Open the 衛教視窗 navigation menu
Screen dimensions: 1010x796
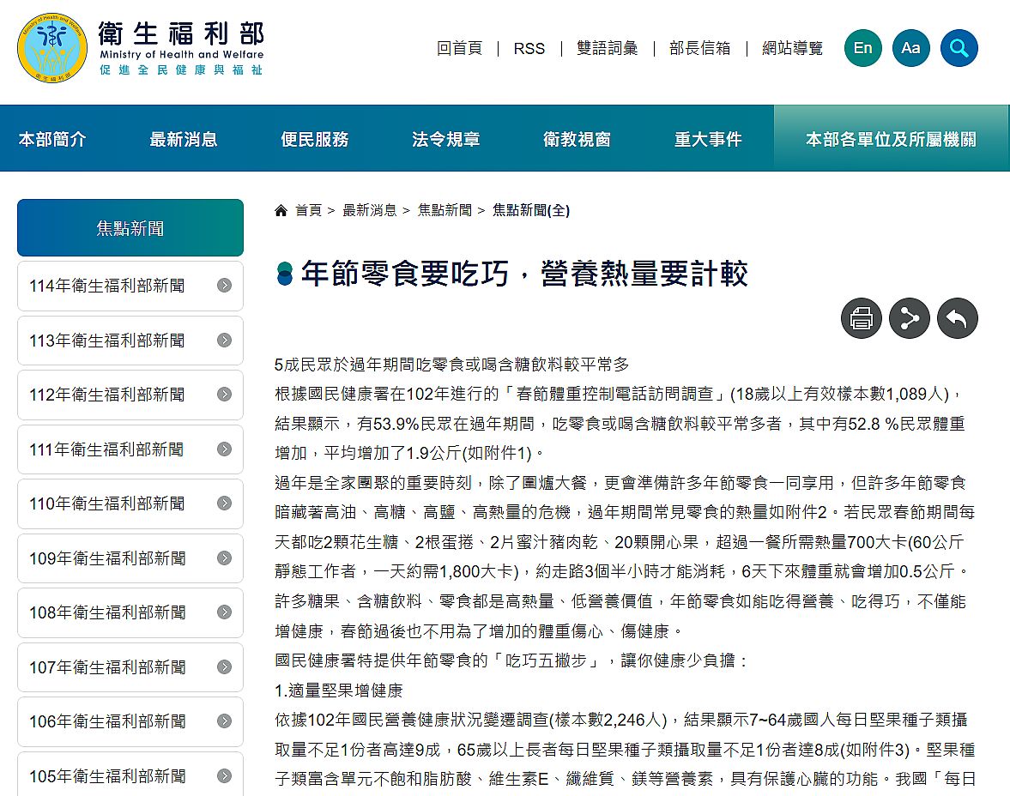pos(577,139)
